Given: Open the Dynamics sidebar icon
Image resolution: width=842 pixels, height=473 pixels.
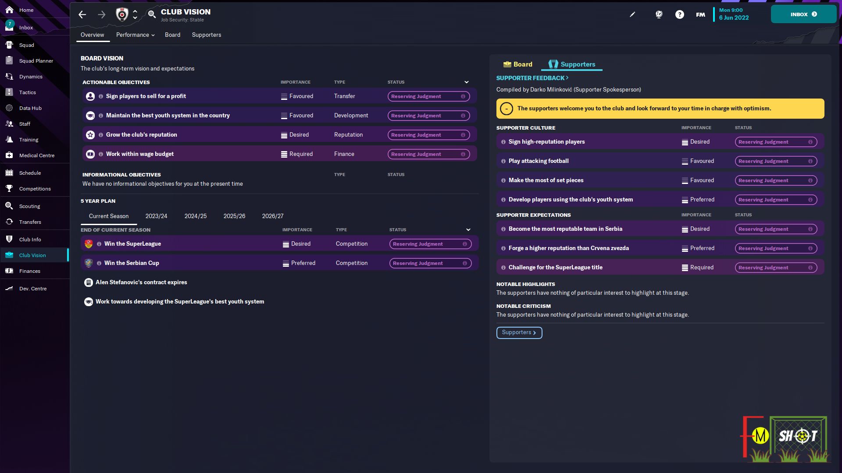Looking at the screenshot, I should click(x=9, y=77).
